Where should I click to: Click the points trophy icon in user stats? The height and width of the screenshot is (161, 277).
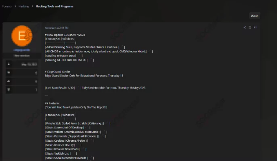[x=9, y=90]
